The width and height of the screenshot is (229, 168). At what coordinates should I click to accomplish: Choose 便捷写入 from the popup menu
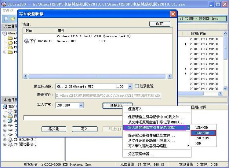coord(157,109)
